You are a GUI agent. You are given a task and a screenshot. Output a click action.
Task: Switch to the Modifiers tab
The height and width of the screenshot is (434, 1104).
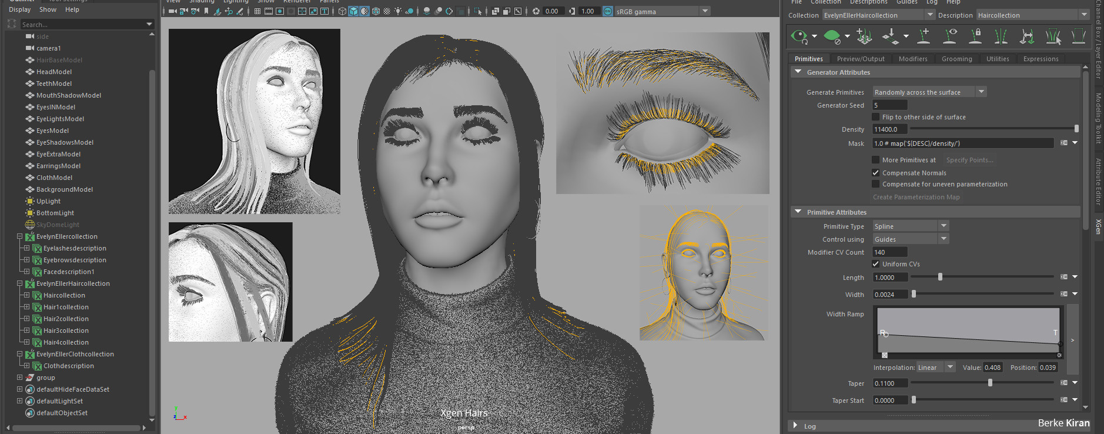pyautogui.click(x=912, y=59)
